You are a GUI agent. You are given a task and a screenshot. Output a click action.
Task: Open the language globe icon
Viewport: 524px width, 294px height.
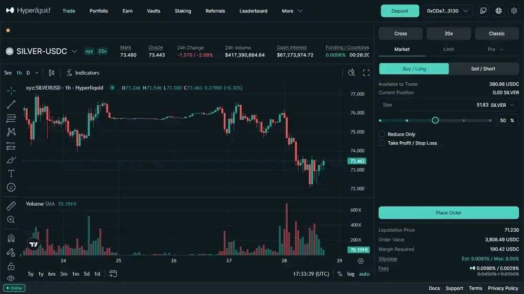[498, 11]
